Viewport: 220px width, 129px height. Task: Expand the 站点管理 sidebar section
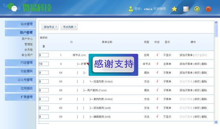pyautogui.click(x=21, y=24)
